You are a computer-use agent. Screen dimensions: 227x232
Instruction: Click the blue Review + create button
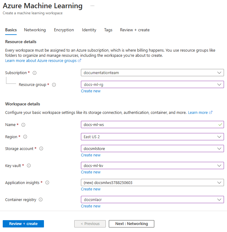click(x=23, y=224)
